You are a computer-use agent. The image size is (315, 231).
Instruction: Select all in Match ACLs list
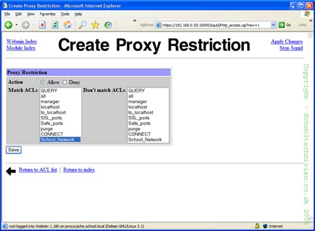tap(60, 96)
